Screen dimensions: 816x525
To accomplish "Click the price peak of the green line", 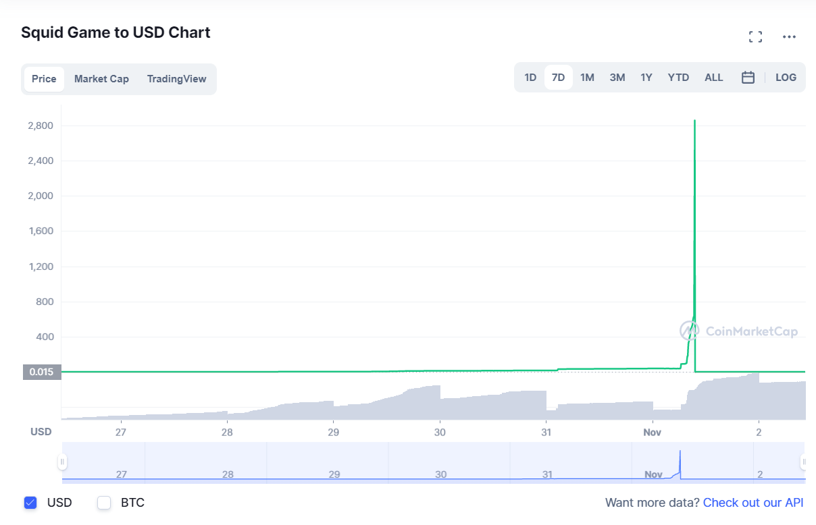I will [694, 121].
